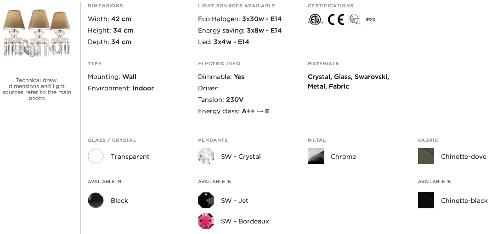Image resolution: width=503 pixels, height=234 pixels.
Task: Click the Transparent label text
Action: click(x=130, y=156)
